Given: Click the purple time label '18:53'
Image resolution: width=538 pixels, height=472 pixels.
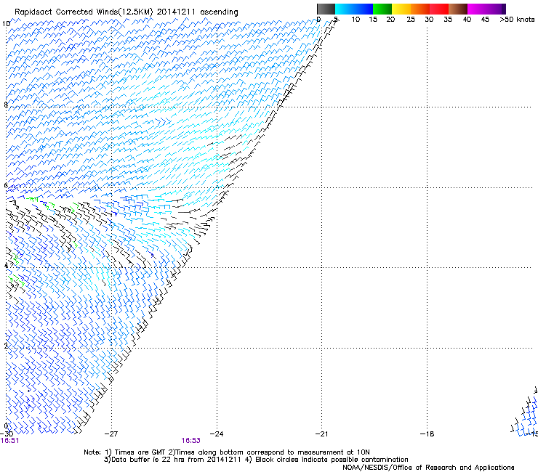Looking at the screenshot, I should [190, 441].
